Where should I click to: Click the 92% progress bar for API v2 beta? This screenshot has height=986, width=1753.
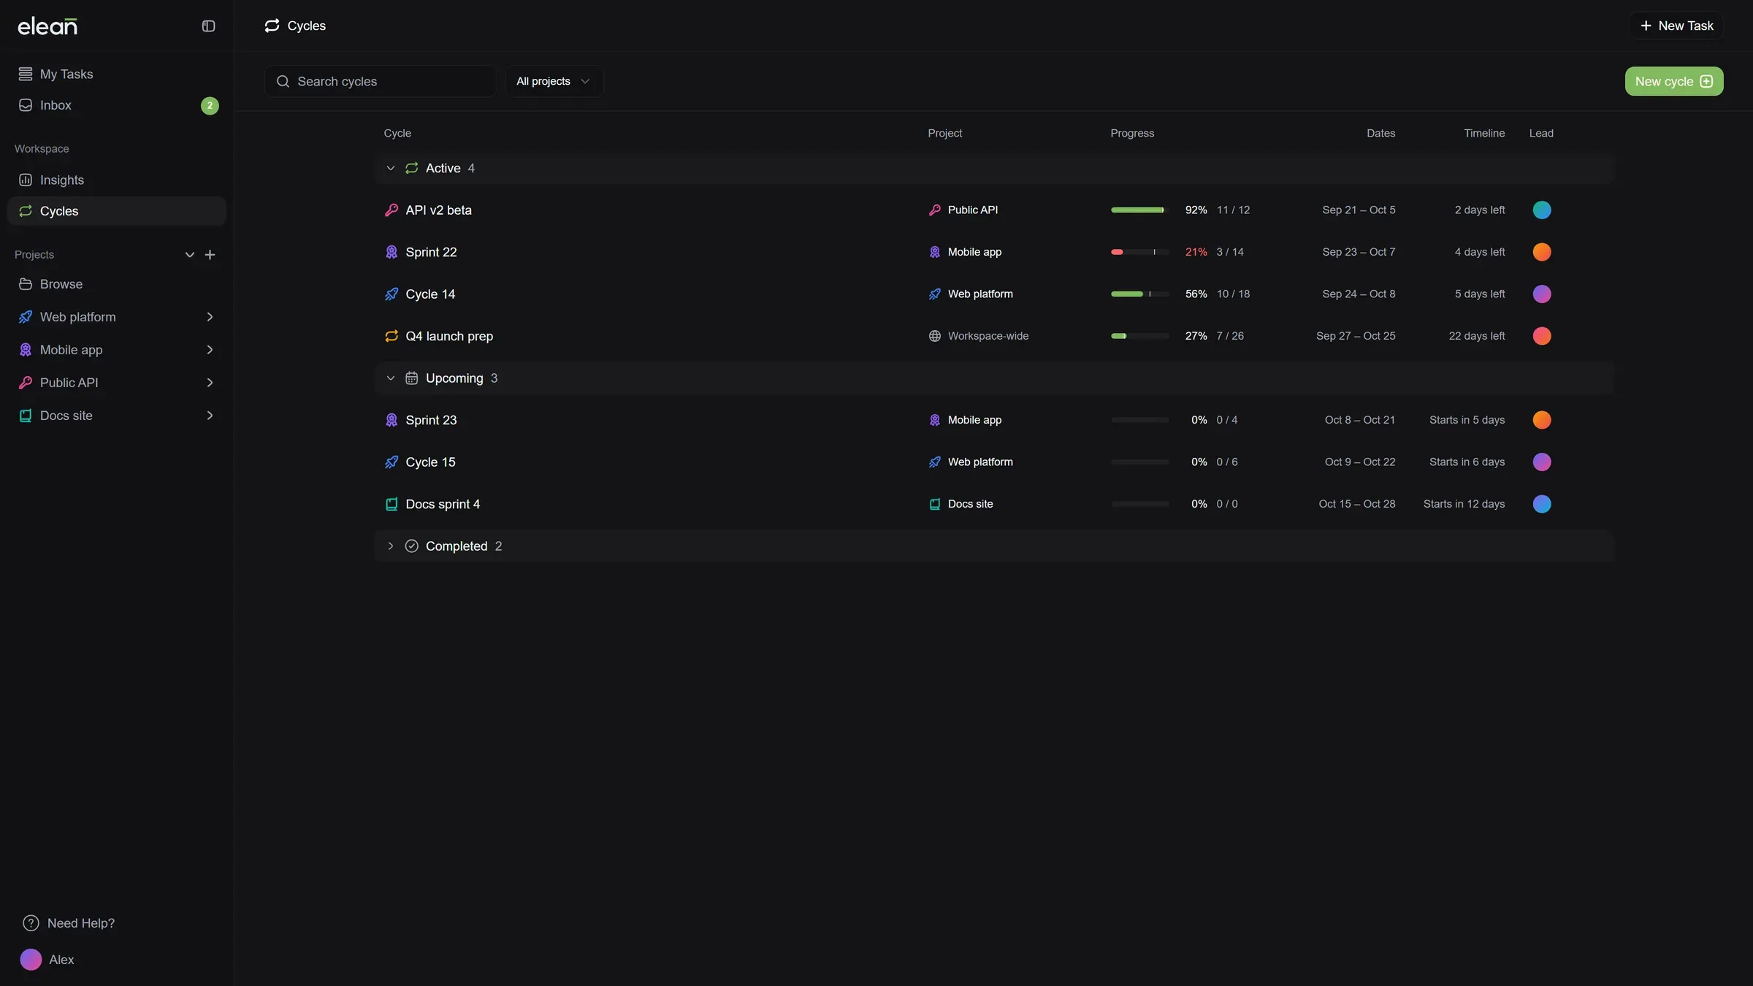[1139, 210]
